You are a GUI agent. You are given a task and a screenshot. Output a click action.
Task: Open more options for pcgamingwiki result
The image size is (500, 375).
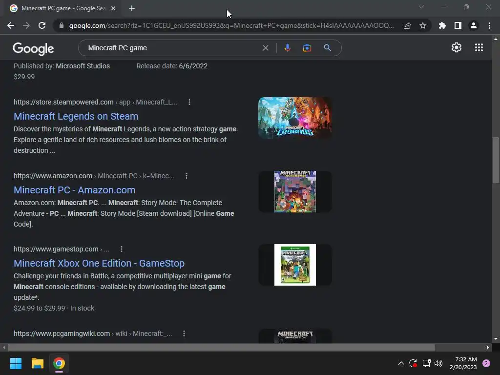click(184, 333)
